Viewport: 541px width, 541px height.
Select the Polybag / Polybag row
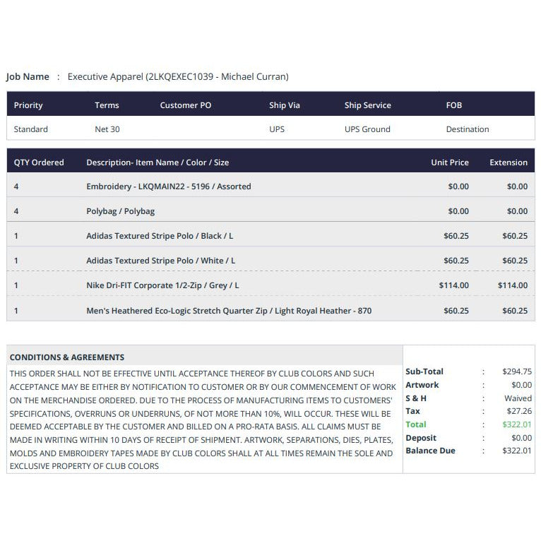(270, 211)
